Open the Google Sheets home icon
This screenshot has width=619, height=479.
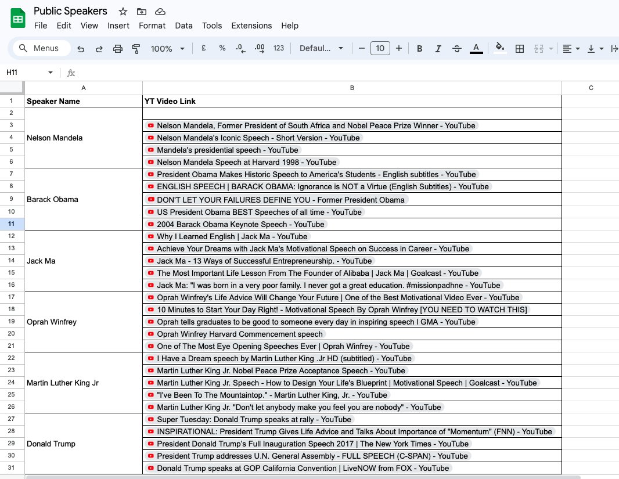[18, 19]
